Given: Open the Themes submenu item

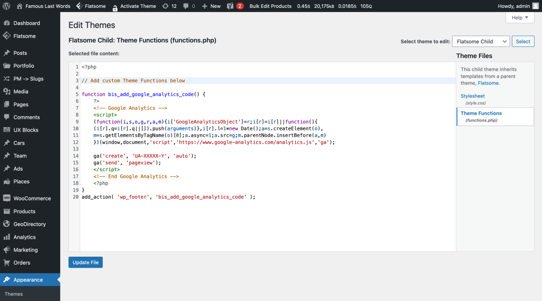Looking at the screenshot, I should [x=14, y=294].
